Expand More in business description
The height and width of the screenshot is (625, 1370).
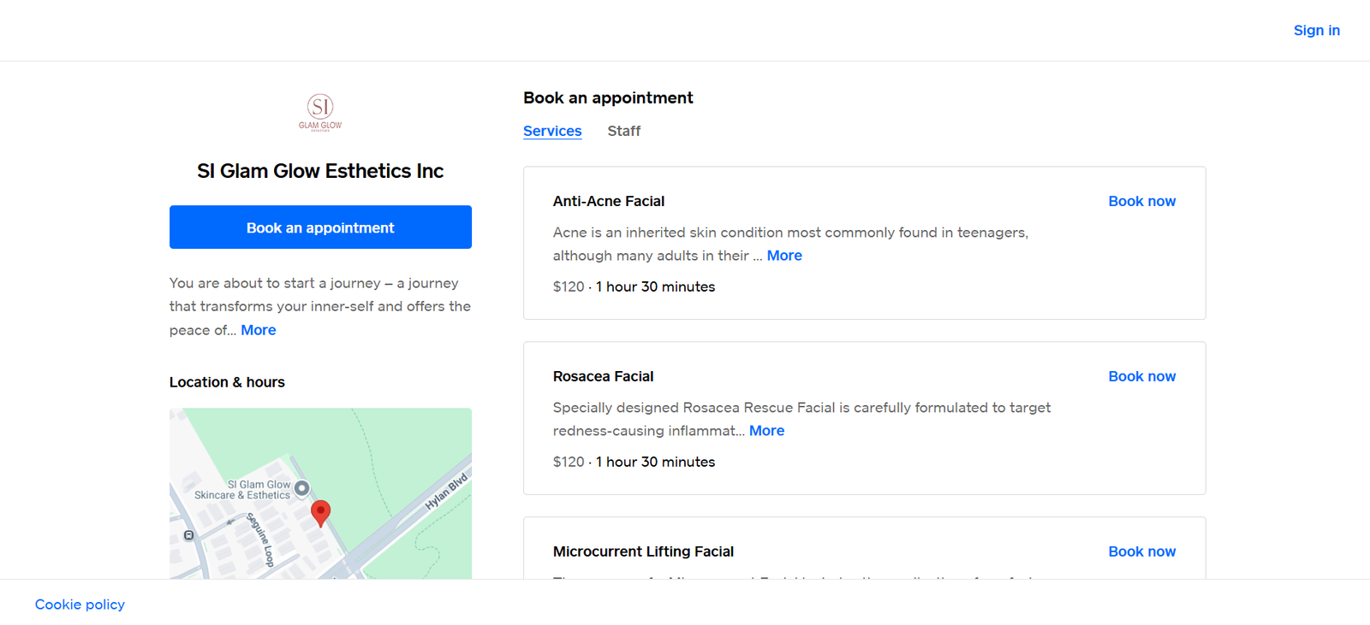point(259,330)
